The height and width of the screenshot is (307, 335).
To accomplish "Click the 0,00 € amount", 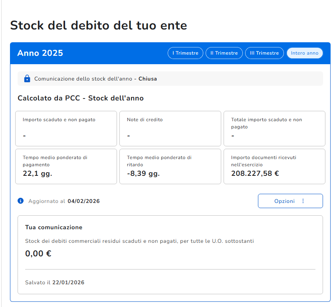I will click(38, 254).
